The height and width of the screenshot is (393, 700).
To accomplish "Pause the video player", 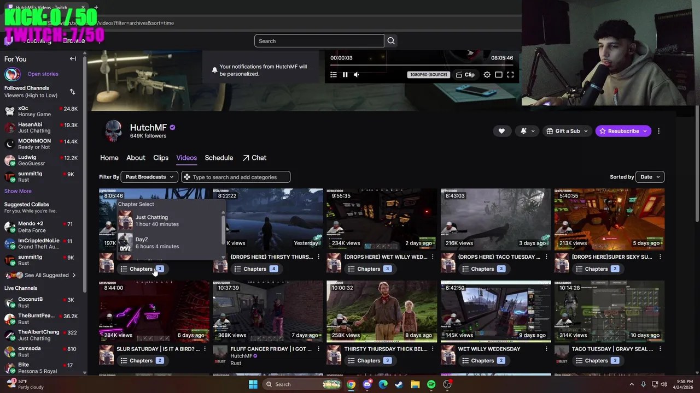I will click(345, 75).
